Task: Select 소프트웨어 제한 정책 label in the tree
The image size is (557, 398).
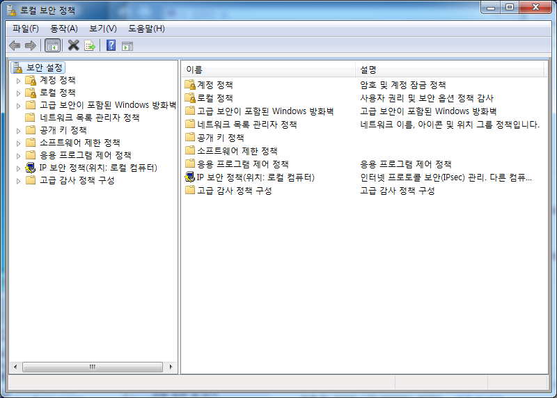Action: click(80, 143)
